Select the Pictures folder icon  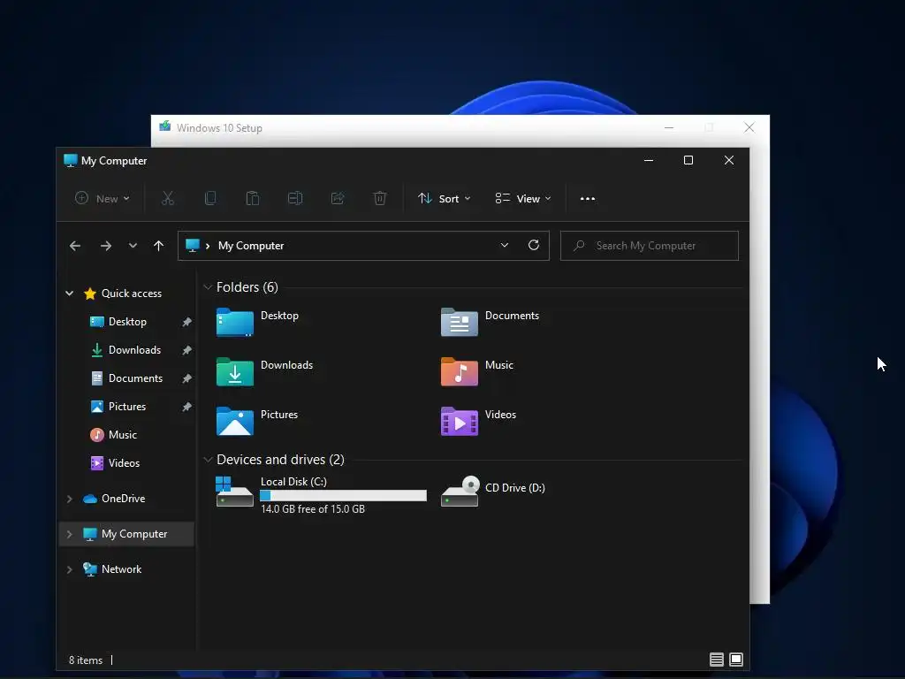point(235,421)
